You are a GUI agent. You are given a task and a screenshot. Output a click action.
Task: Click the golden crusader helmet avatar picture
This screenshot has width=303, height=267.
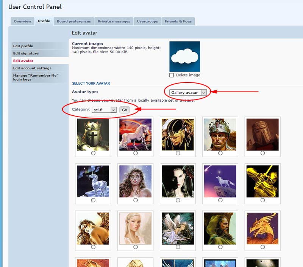pos(93,135)
